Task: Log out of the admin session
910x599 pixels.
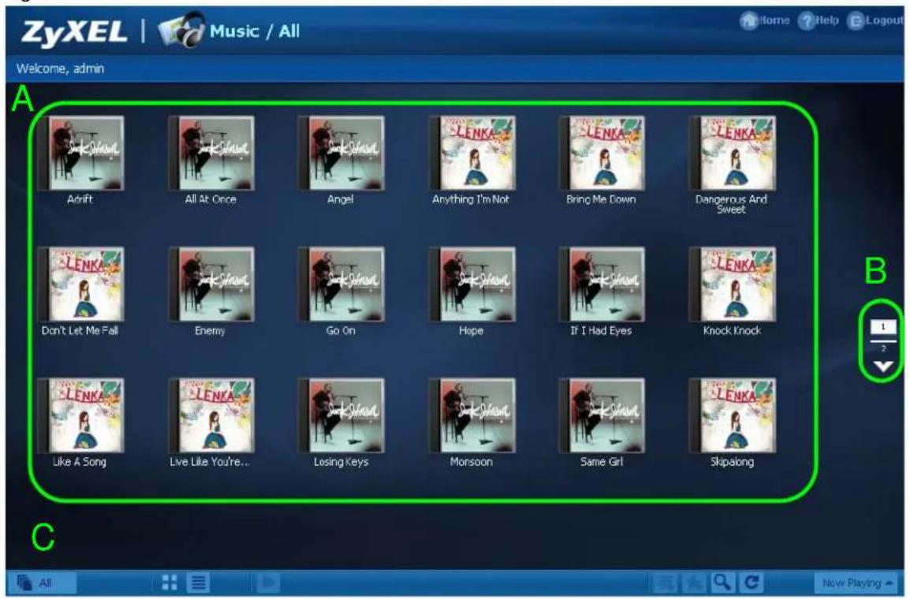Action: click(x=876, y=20)
